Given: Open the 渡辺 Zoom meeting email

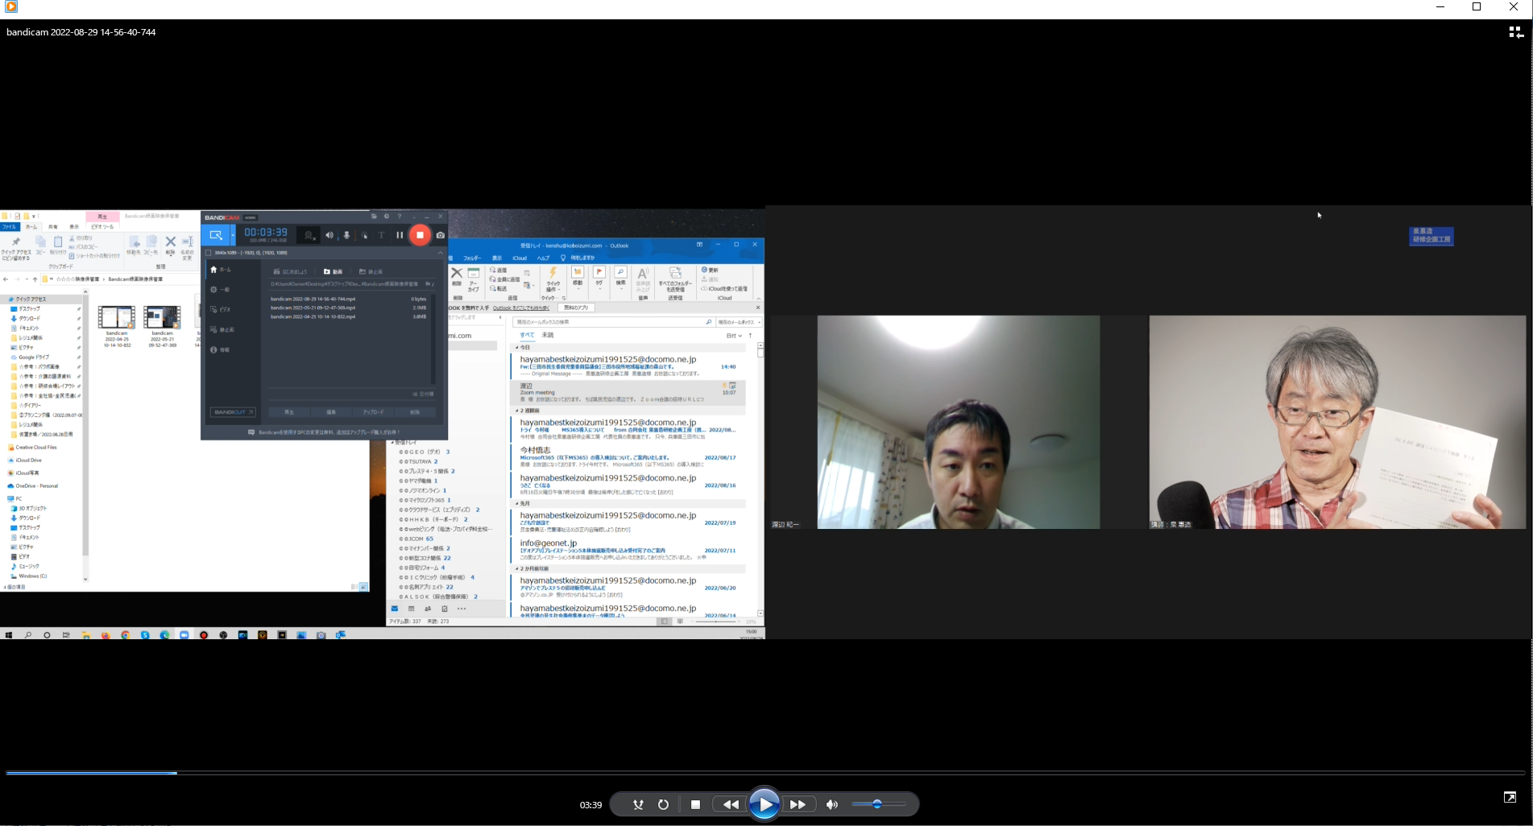Looking at the screenshot, I should tap(628, 392).
